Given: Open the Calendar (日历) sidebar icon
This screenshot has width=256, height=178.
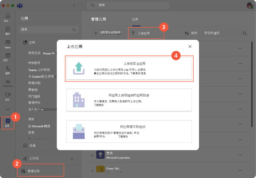Looking at the screenshot, I should [x=8, y=55].
